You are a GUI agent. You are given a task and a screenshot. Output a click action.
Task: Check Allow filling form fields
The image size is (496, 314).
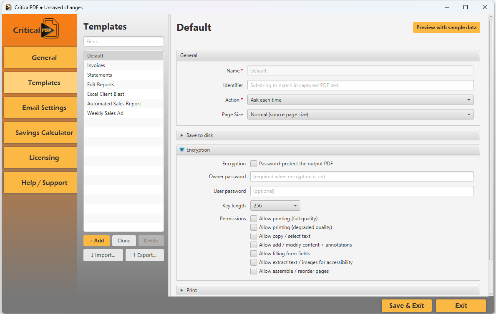tap(253, 254)
